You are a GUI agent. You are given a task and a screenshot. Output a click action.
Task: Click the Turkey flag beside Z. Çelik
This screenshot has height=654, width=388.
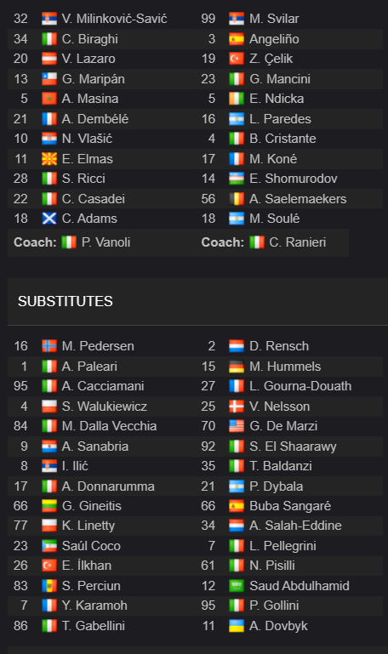tap(237, 59)
